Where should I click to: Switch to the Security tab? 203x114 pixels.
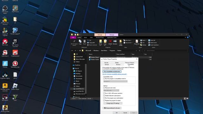coord(106,63)
